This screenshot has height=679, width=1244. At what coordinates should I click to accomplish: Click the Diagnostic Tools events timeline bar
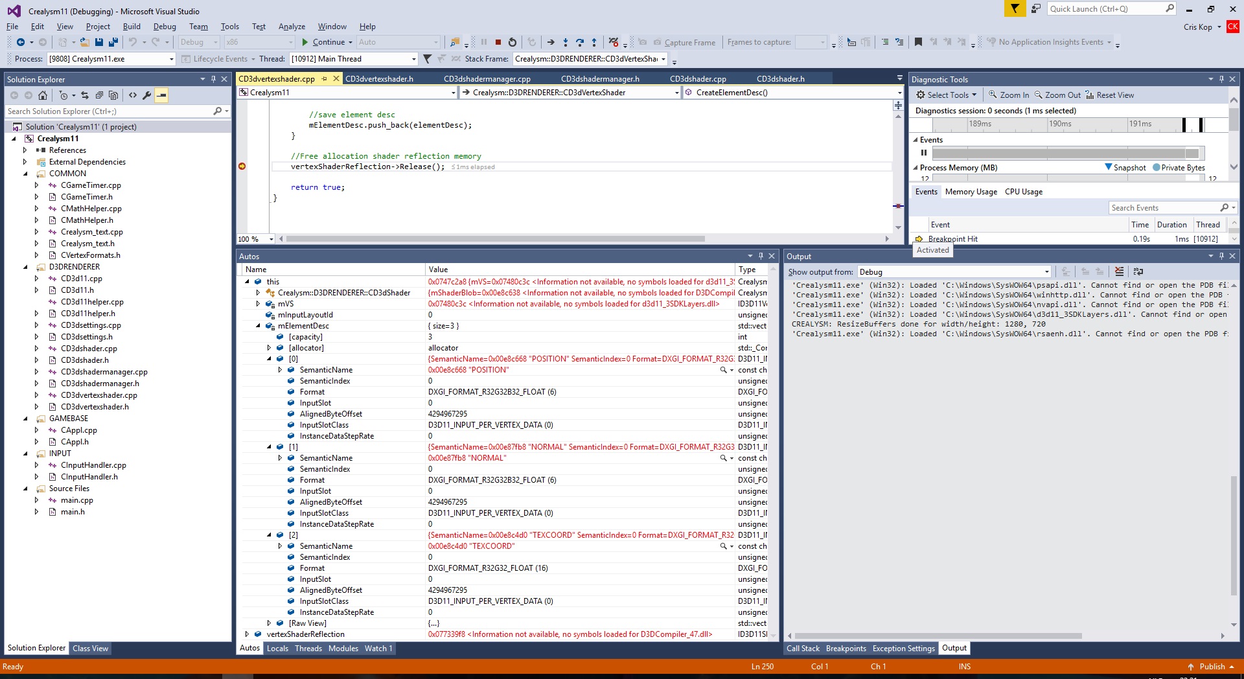pos(1063,153)
